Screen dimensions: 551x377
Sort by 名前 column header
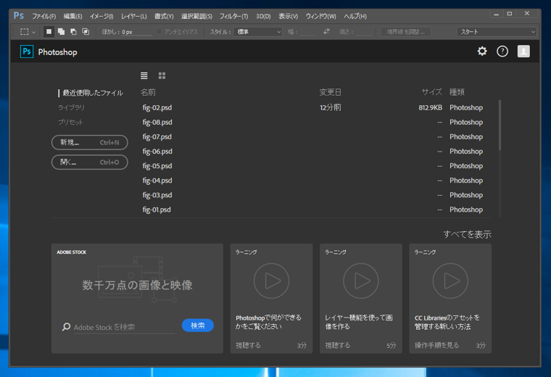click(148, 92)
